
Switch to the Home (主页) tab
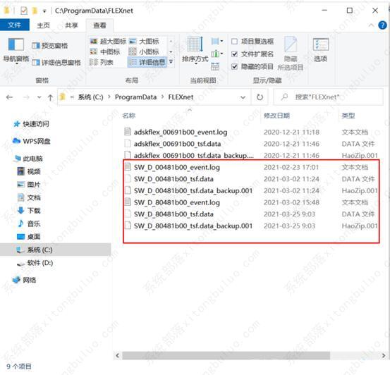43,25
